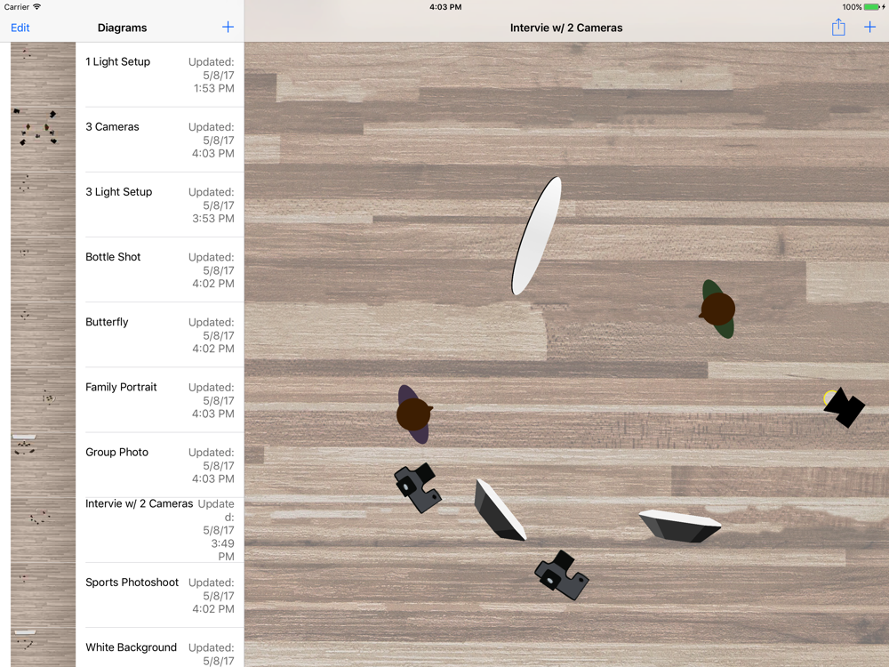Select the black video light at right edge
Viewport: 889px width, 667px height.
click(845, 407)
